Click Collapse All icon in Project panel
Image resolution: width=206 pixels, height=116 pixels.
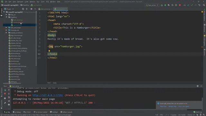pos(27,9)
